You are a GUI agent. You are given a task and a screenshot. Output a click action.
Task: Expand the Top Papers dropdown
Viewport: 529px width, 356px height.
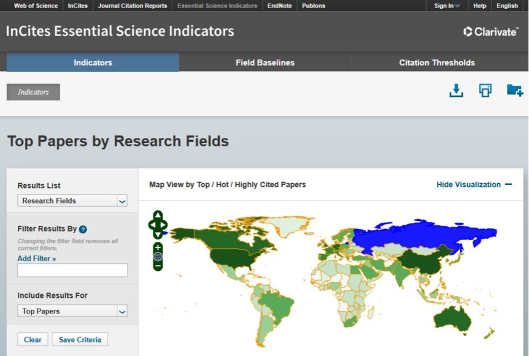click(x=72, y=311)
